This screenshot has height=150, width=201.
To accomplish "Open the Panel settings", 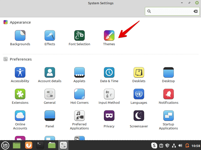I will (x=50, y=119).
